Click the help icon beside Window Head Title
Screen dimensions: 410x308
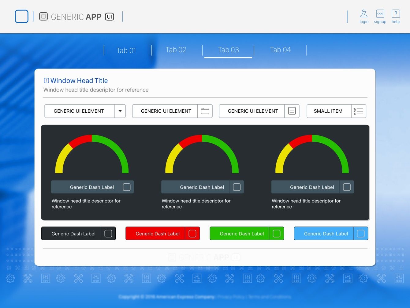coord(47,81)
